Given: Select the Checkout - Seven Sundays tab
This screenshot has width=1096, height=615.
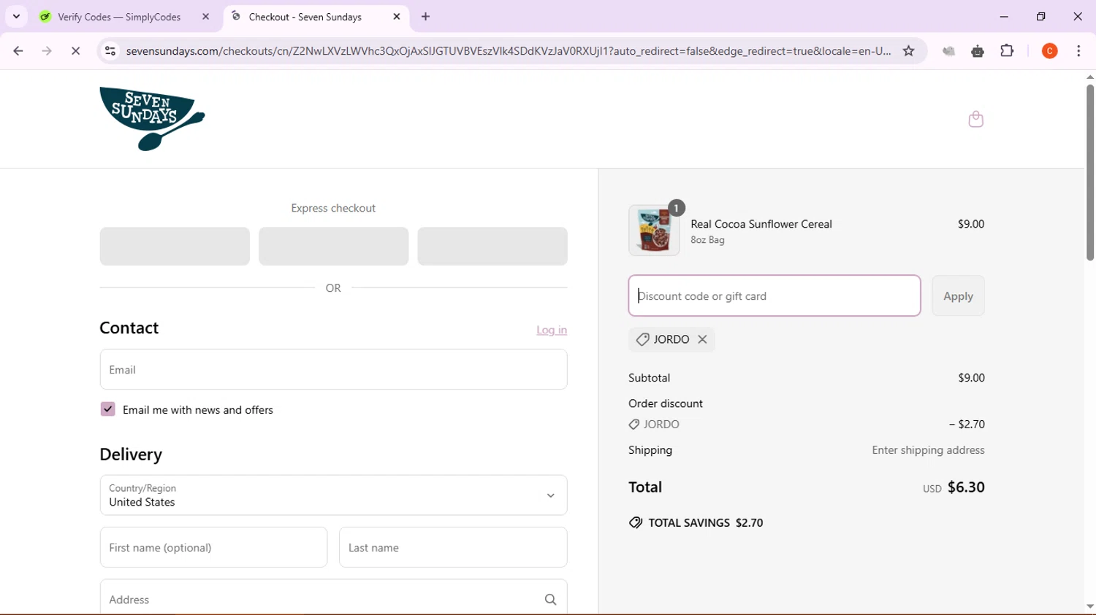Looking at the screenshot, I should tap(316, 17).
